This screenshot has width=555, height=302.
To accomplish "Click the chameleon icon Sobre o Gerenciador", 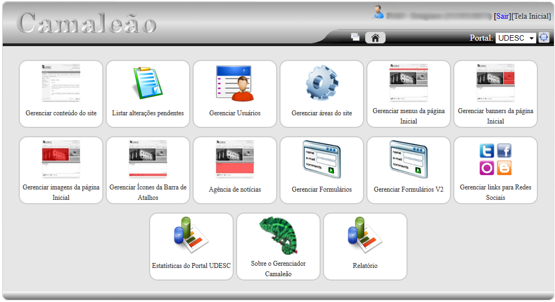I will coord(278,235).
